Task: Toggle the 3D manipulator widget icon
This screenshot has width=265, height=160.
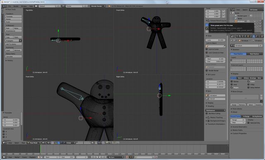Action: [x=56, y=143]
